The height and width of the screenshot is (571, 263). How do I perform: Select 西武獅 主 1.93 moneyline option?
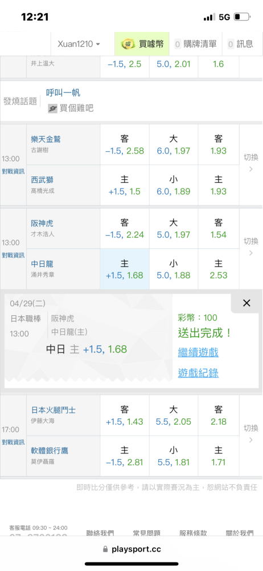[219, 186]
